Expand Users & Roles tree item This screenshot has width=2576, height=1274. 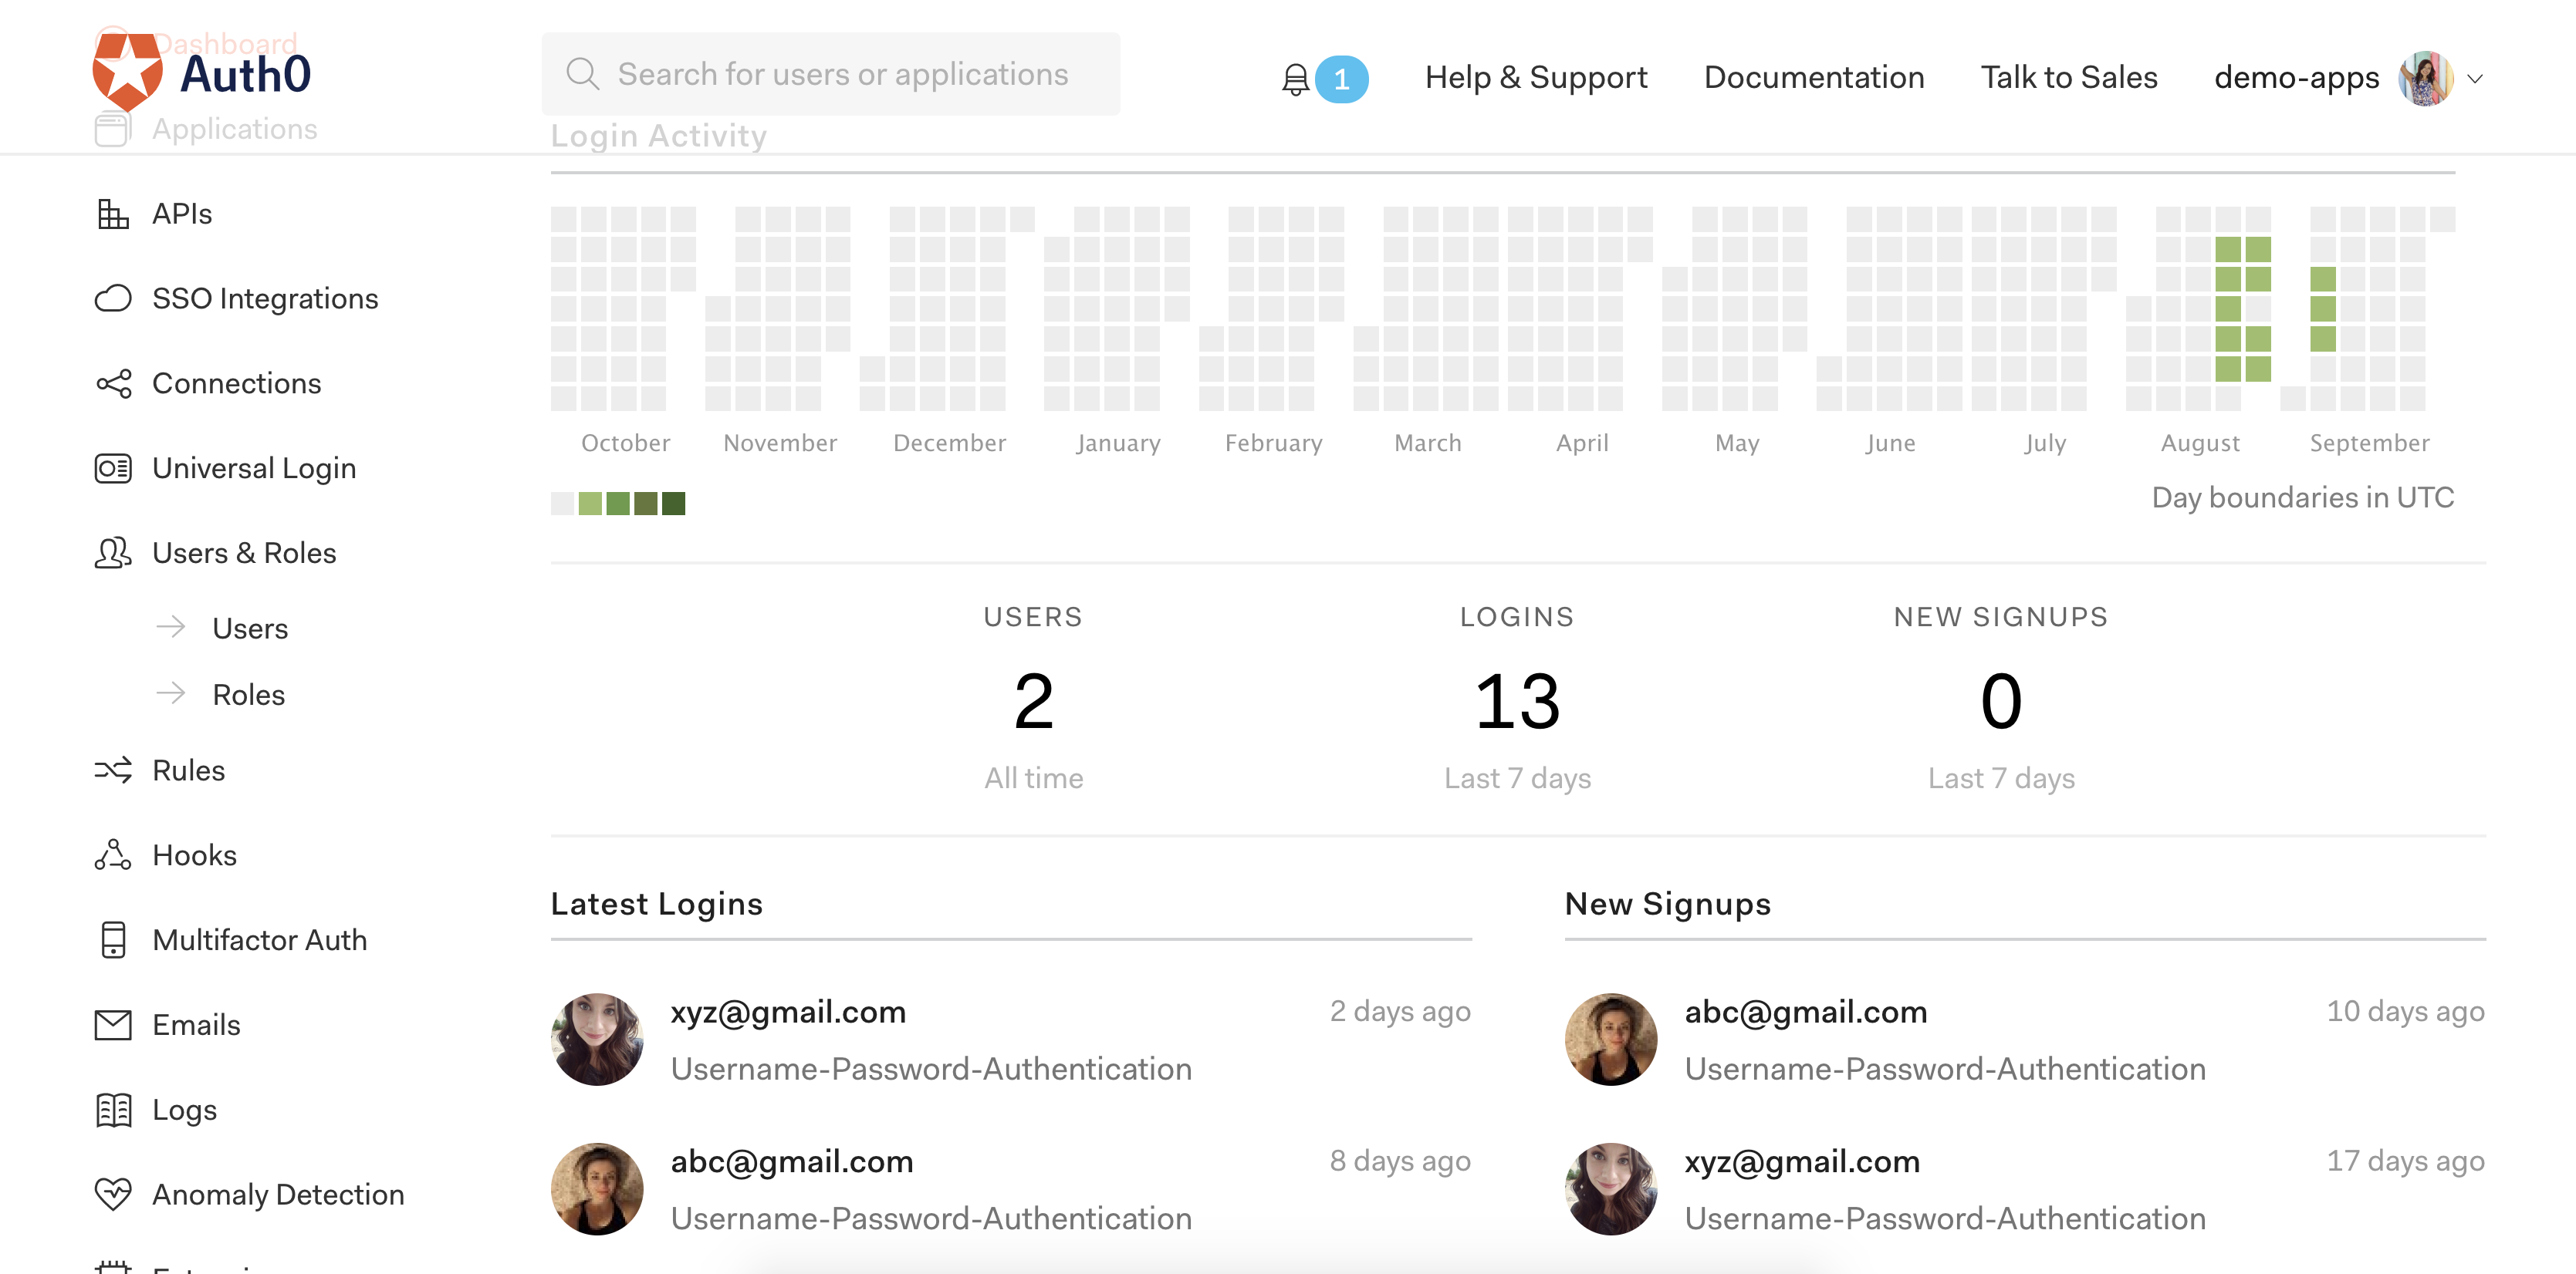[x=243, y=553]
